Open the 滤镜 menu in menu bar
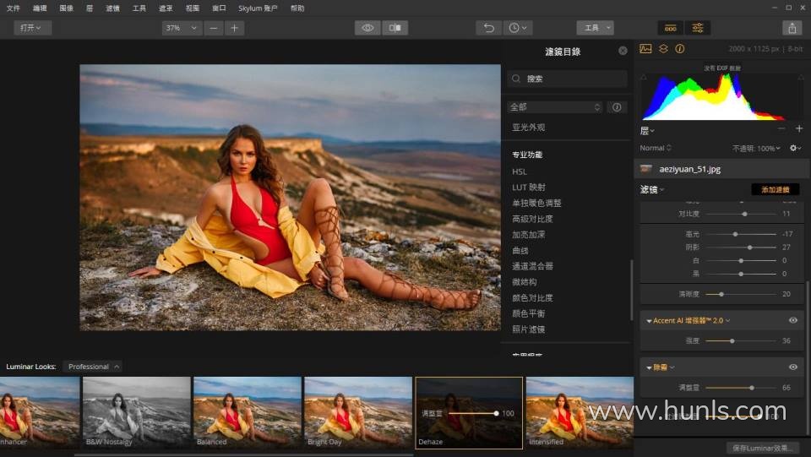Screen dimensions: 811x457 click(113, 8)
